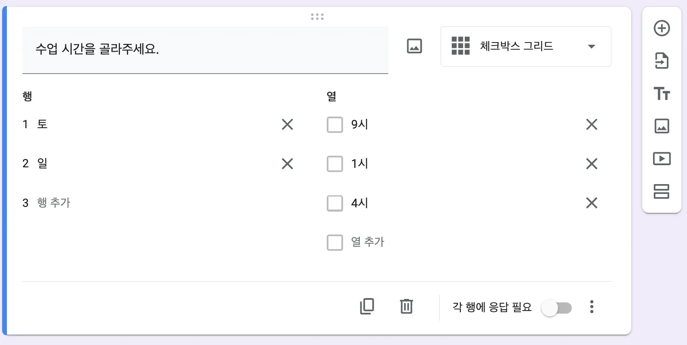Open the three-dot more options menu
This screenshot has width=687, height=345.
(592, 307)
